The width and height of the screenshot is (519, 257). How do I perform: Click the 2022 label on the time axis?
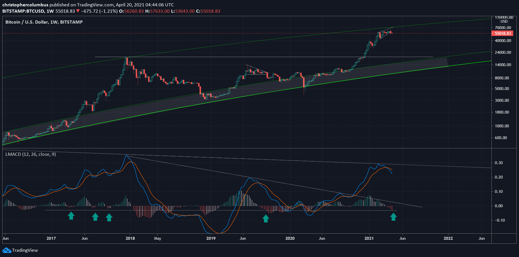[x=448, y=238]
